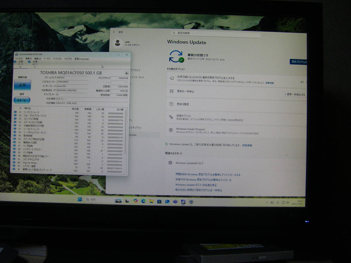Click the status icon for row 05
This screenshot has width=351, height=263.
pyautogui.click(x=15, y=126)
